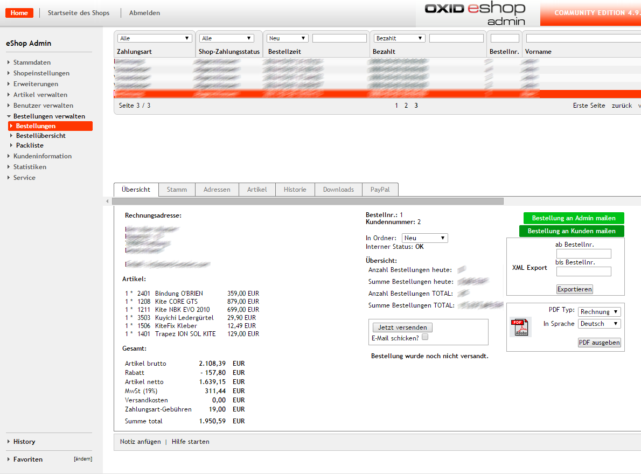Click the Notiz anfügen link
The height and width of the screenshot is (474, 641).
pyautogui.click(x=140, y=442)
